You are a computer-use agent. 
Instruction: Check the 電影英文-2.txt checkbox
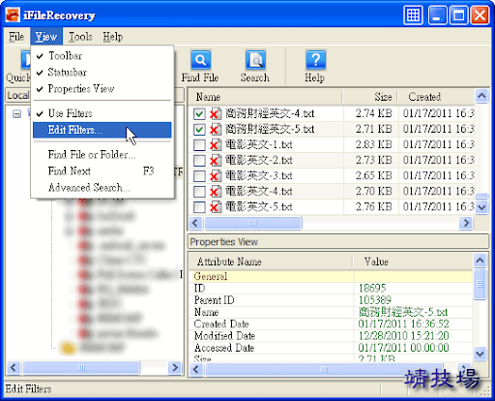tap(199, 160)
